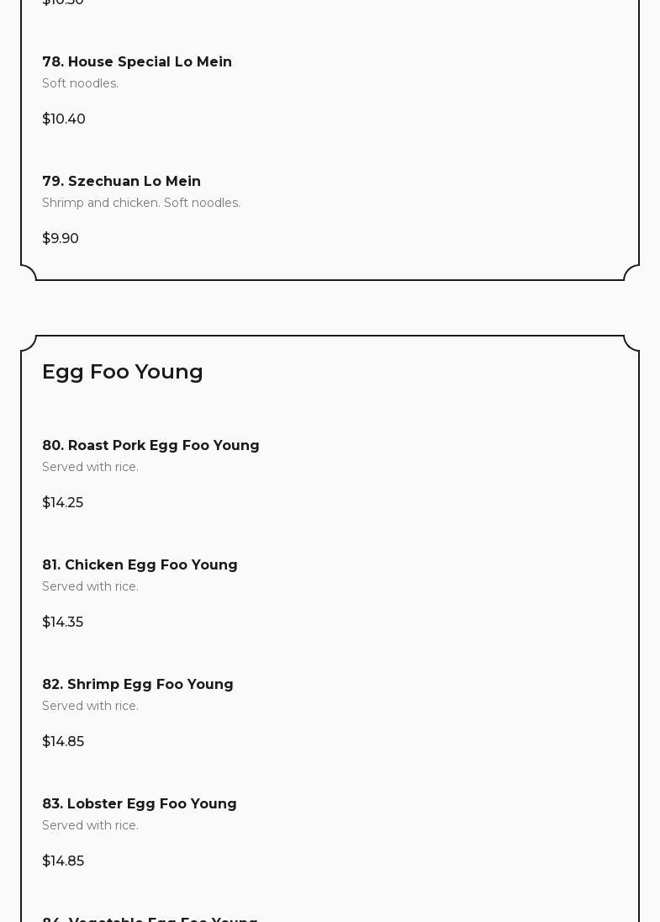Select 82. Shrimp Egg Foo Young
Screen dimensions: 660x922
click(x=138, y=685)
